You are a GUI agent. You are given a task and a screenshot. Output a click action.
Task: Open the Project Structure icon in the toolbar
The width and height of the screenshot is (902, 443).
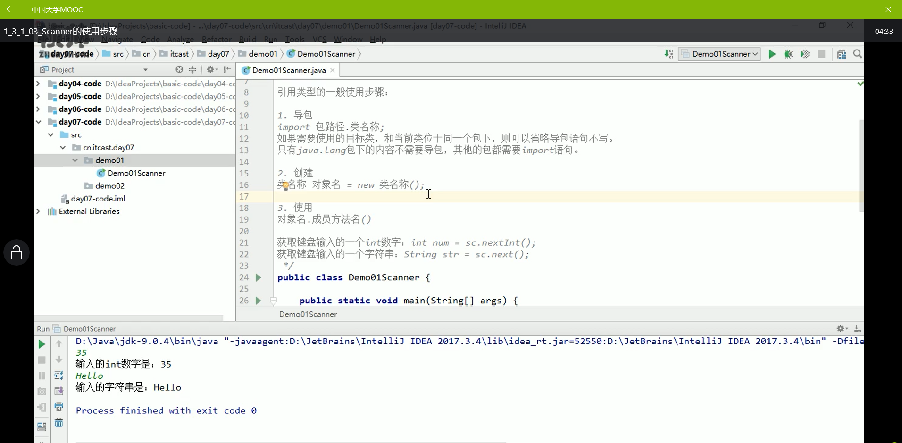point(842,54)
